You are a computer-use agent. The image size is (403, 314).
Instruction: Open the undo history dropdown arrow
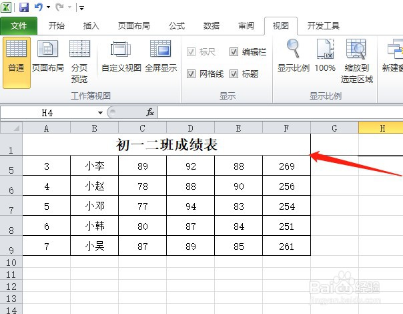point(48,7)
